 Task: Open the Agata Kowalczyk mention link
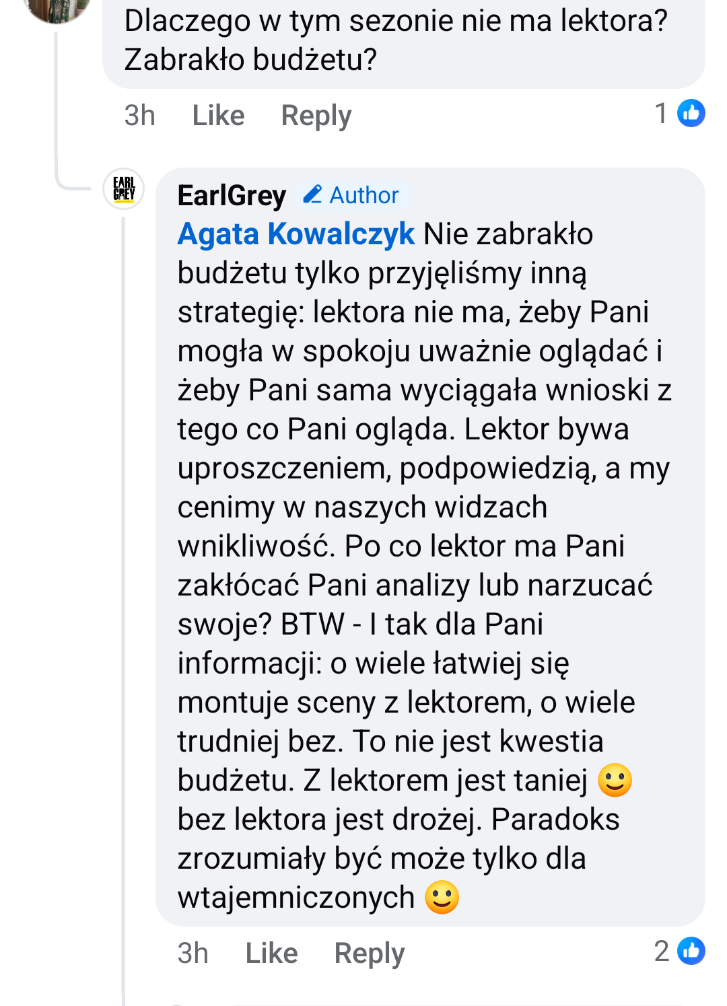[x=296, y=234]
